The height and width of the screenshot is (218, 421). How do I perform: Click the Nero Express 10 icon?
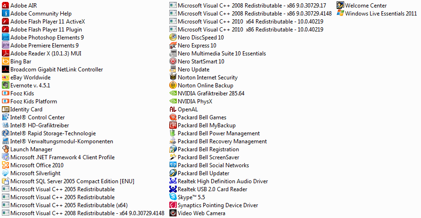(173, 46)
